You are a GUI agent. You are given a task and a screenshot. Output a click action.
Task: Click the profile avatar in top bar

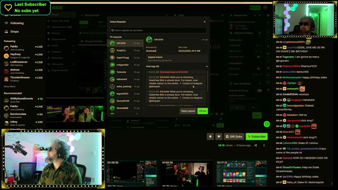(x=265, y=8)
